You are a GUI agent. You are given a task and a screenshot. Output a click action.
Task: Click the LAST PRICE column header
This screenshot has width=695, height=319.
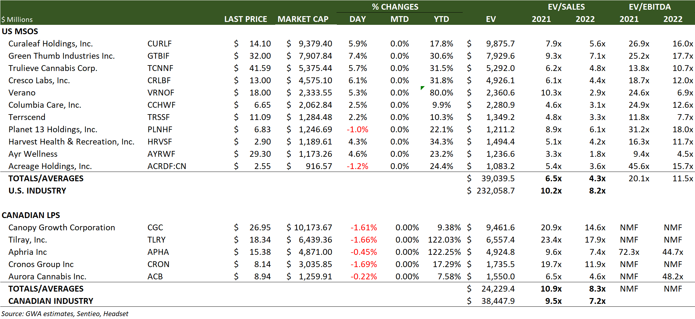[x=246, y=19]
